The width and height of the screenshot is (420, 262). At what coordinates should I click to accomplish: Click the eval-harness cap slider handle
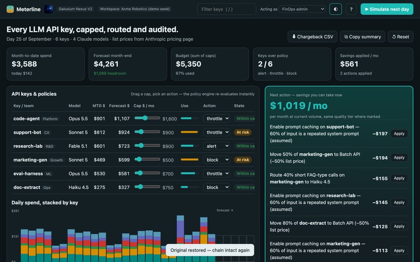(x=140, y=173)
